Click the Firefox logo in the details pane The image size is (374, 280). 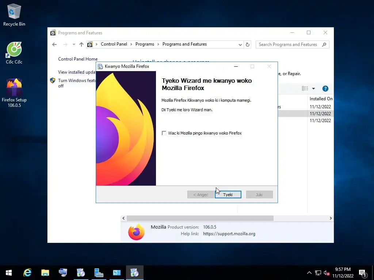pos(136,232)
